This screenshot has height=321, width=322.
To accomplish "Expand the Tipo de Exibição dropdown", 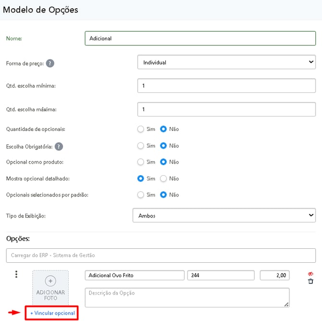I will pos(224,216).
